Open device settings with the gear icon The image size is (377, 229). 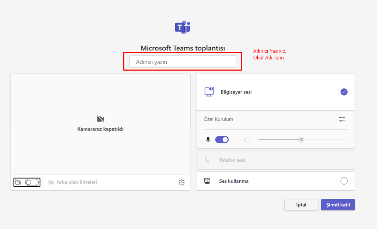[x=182, y=182]
